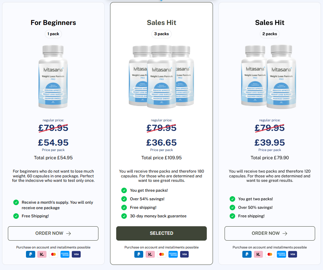The image size is (323, 270).
Task: Select the 1 pack badge
Action: [x=53, y=34]
